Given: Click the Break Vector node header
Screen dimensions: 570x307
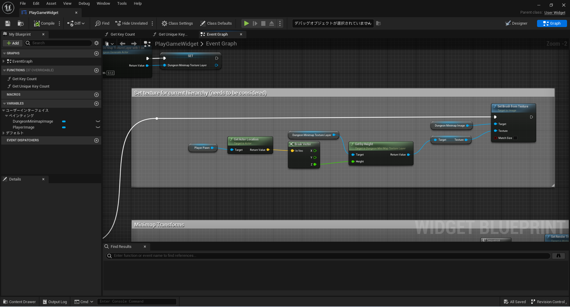Looking at the screenshot, I should click(x=304, y=144).
